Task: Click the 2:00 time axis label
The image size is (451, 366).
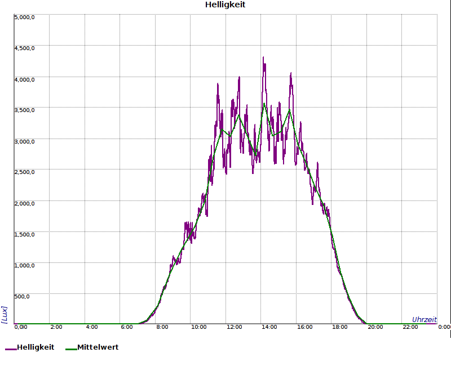Action: point(56,327)
